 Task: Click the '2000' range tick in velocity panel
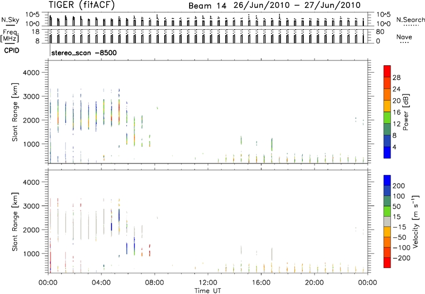[x=31, y=230]
